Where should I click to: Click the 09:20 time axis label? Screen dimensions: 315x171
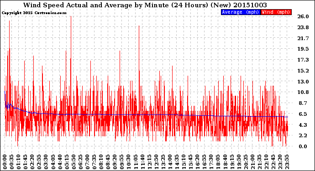pos(115,162)
